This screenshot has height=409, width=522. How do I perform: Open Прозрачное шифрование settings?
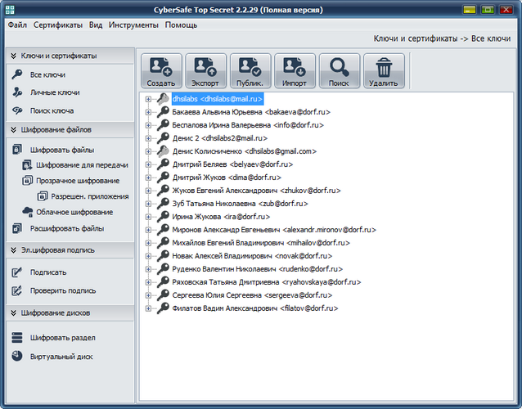[x=78, y=181]
